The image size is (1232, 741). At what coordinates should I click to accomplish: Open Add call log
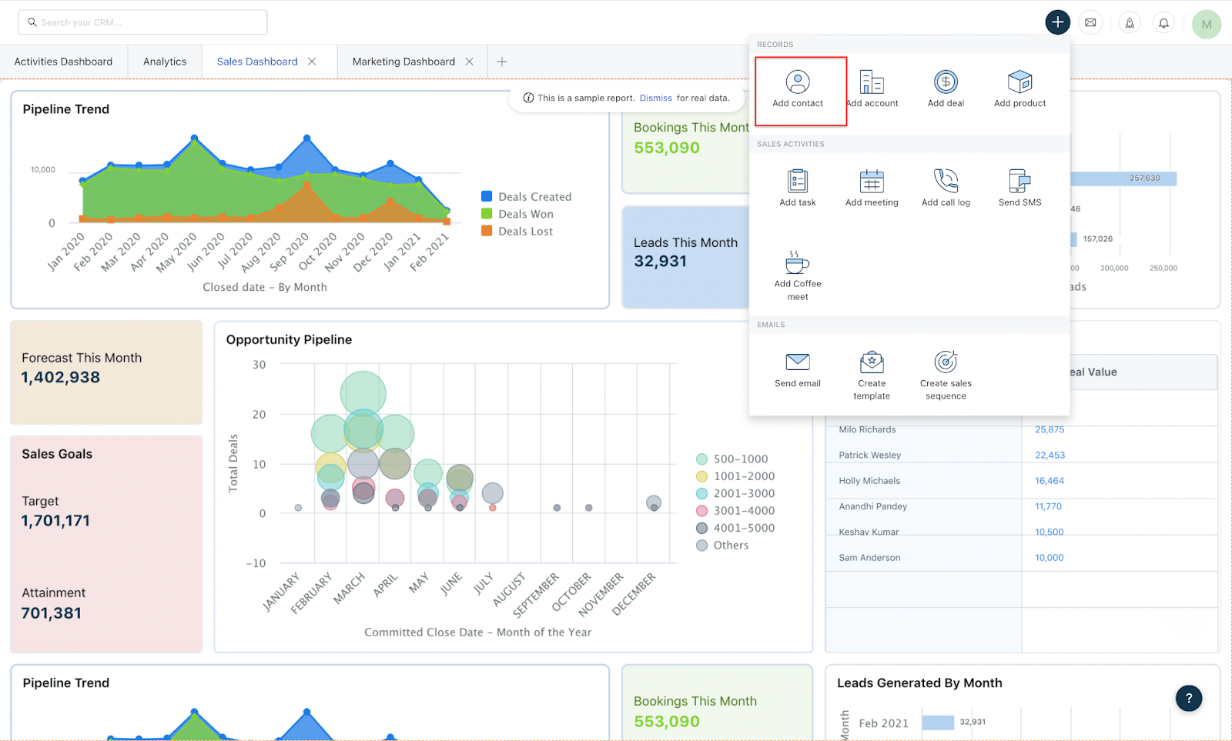pyautogui.click(x=946, y=189)
